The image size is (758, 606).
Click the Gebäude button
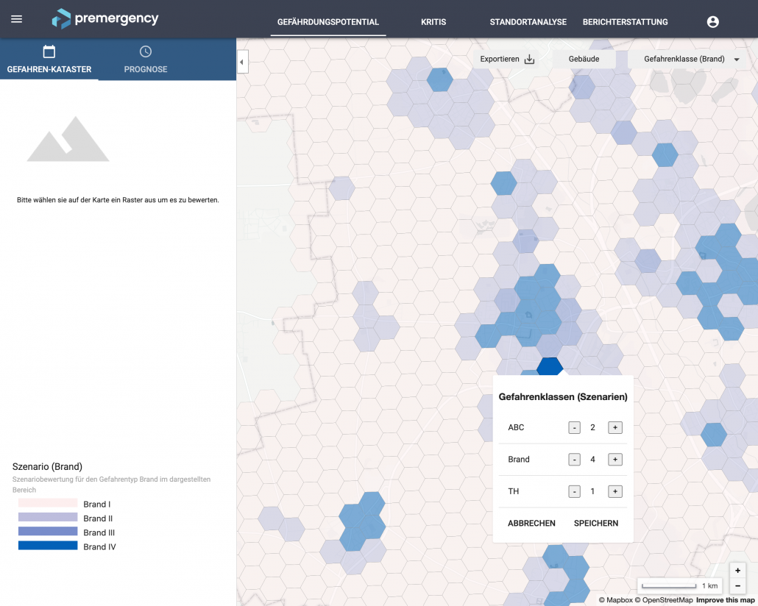point(584,59)
